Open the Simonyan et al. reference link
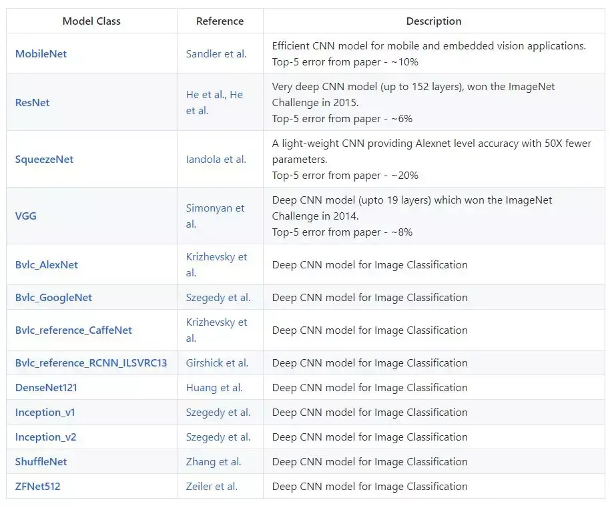 tap(215, 208)
